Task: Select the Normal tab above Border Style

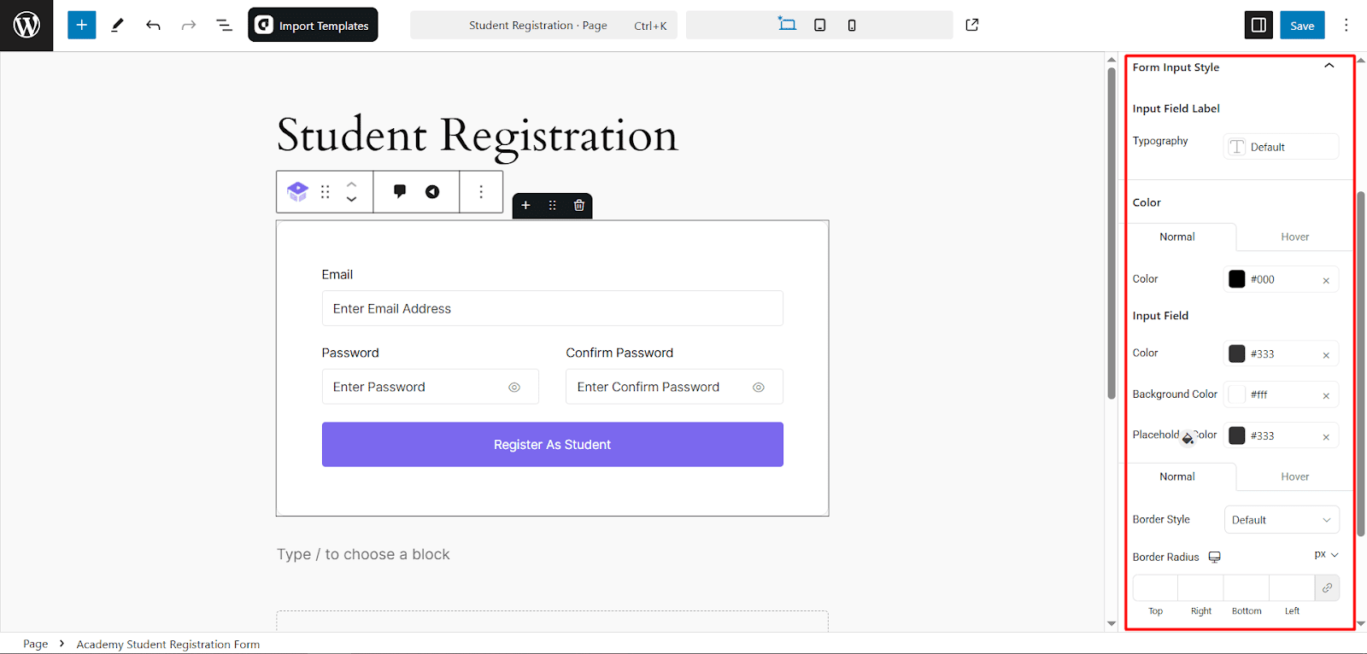Action: pos(1177,477)
